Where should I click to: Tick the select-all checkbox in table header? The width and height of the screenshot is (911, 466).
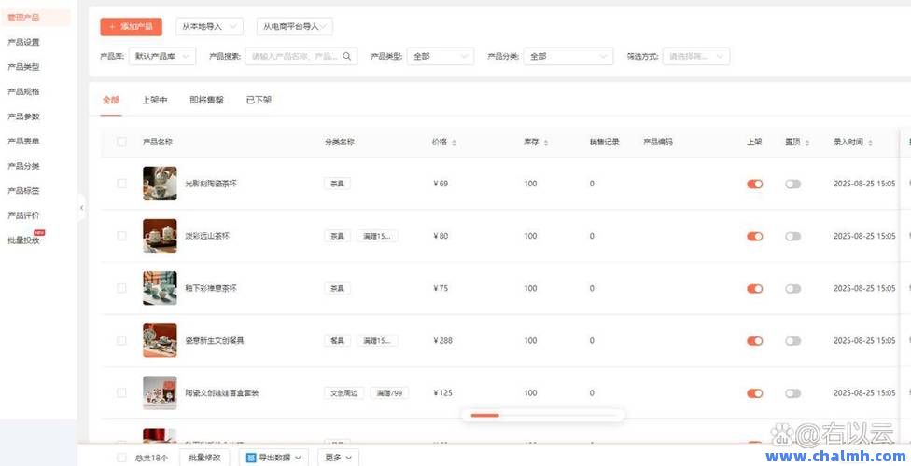121,142
